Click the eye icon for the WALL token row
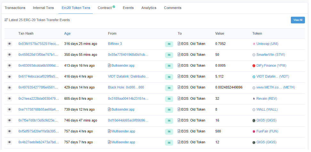This screenshot has height=152, width=311. 10,109
